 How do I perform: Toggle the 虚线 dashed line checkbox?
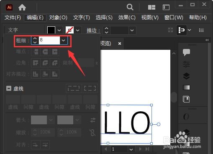click(9, 88)
